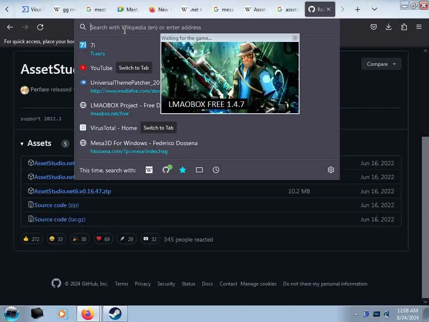Switch to the YouTube tab
429x322 pixels.
134,68
